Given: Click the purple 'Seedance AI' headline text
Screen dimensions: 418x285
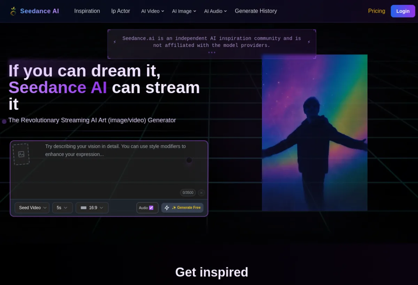Looking at the screenshot, I should click(x=57, y=88).
